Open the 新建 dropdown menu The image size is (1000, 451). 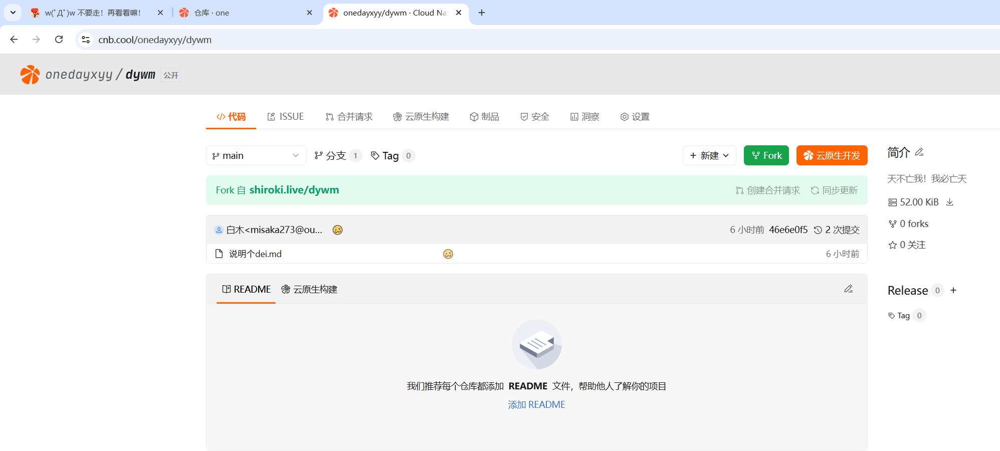coord(709,156)
